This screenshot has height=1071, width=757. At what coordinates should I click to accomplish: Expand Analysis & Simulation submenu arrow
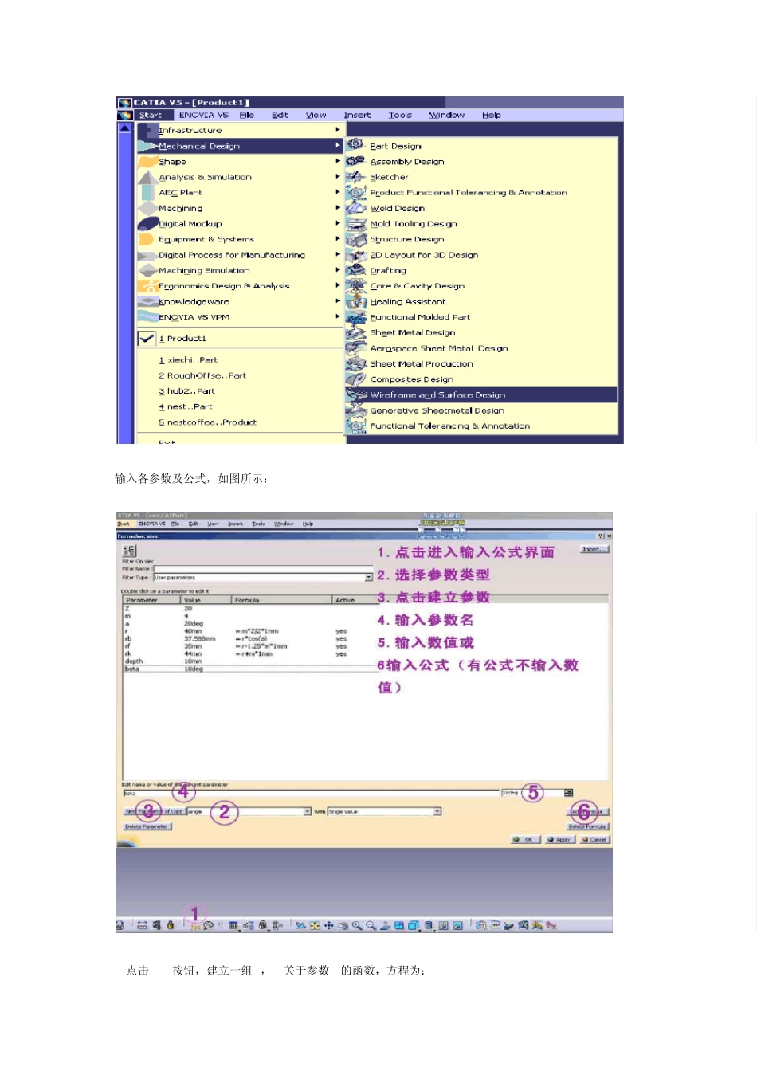(338, 176)
